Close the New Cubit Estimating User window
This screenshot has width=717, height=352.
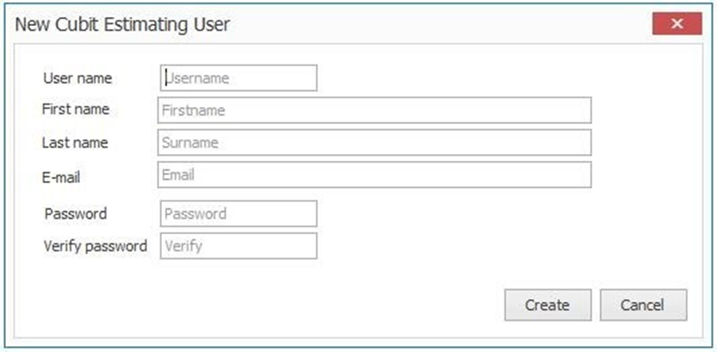[677, 24]
